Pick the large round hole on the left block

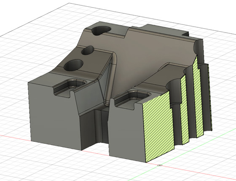point(74,65)
